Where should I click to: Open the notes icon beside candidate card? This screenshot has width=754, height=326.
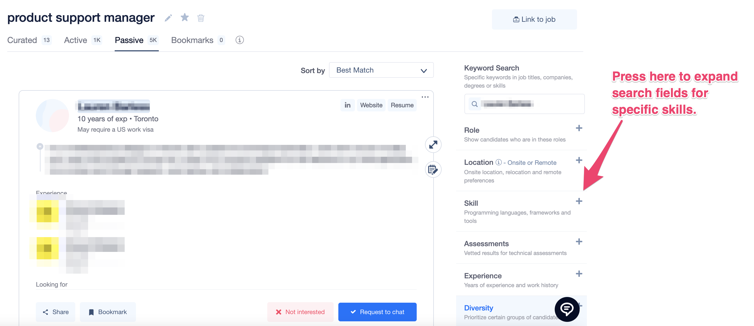(433, 169)
